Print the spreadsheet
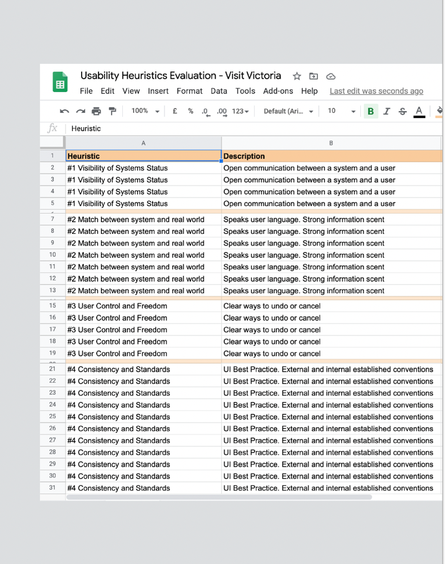The image size is (445, 564). [96, 111]
